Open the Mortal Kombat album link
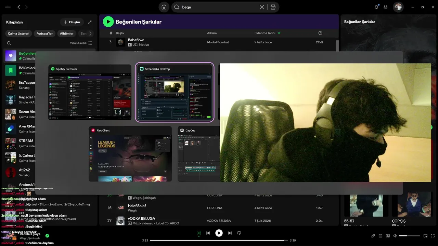This screenshot has width=438, height=246. coord(218,42)
